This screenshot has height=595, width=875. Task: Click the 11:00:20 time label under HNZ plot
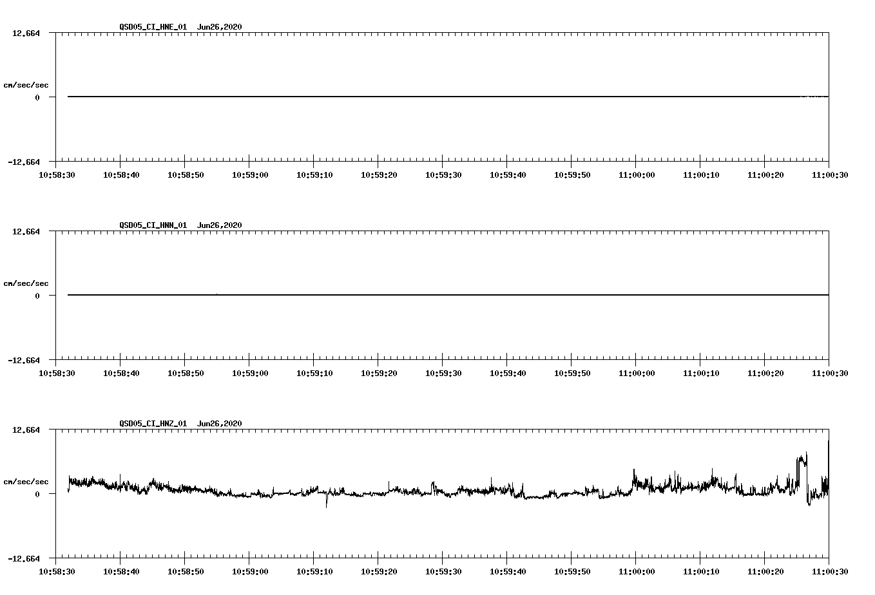765,572
